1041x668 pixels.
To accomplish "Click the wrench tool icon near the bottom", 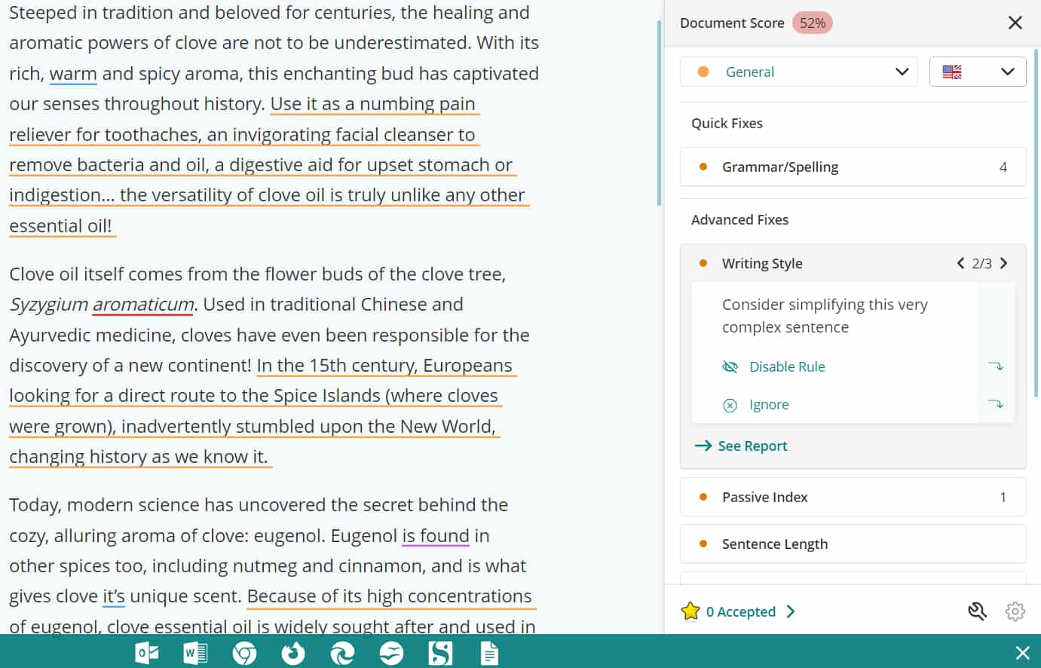I will click(x=977, y=611).
